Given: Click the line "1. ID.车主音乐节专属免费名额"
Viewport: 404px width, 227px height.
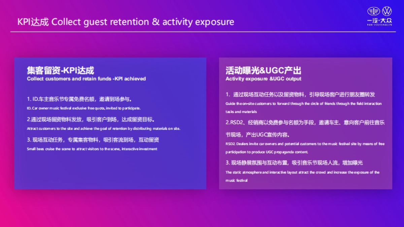Looking at the screenshot, I should [x=79, y=99].
